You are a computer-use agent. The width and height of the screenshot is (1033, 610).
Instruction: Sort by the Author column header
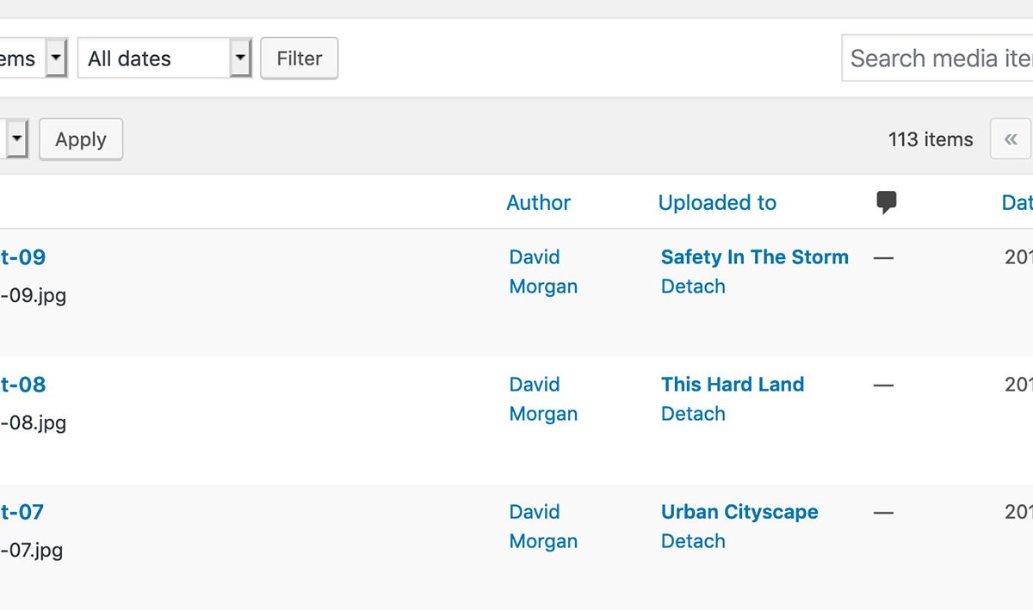pyautogui.click(x=538, y=203)
